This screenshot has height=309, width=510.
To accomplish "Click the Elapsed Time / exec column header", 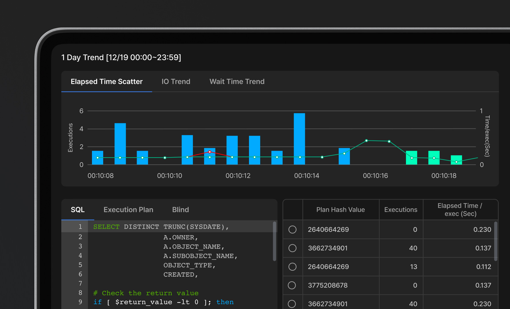I will [x=460, y=210].
